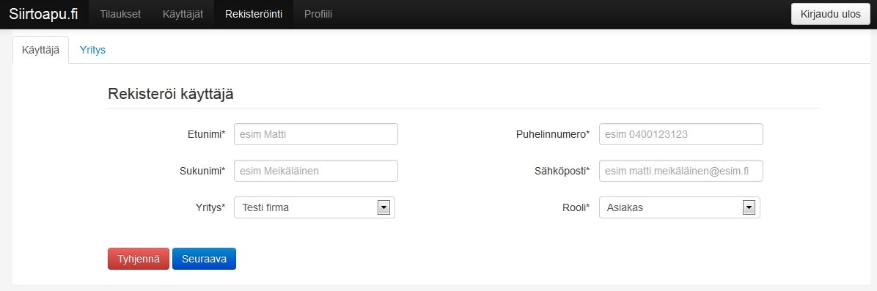Open the Käyttäjät navigation item
Viewport: 877px width, 291px height.
click(183, 14)
